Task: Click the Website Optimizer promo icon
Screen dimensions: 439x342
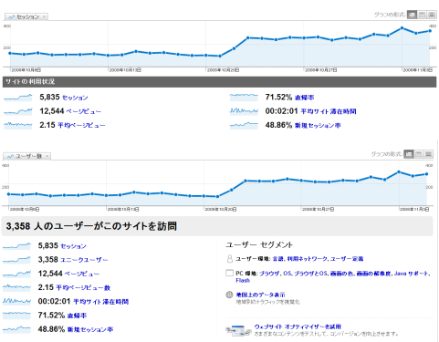Action: click(237, 330)
